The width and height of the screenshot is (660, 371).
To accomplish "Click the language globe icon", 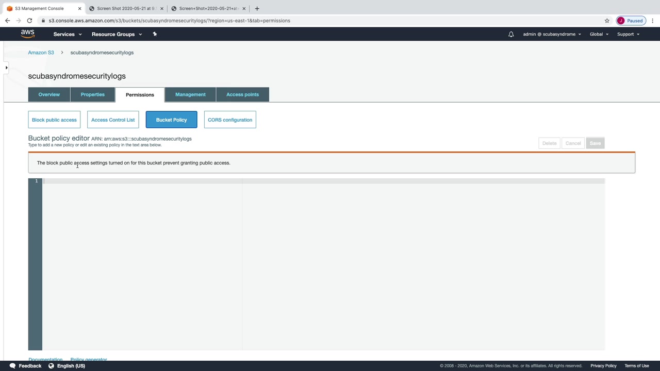I will 51,366.
